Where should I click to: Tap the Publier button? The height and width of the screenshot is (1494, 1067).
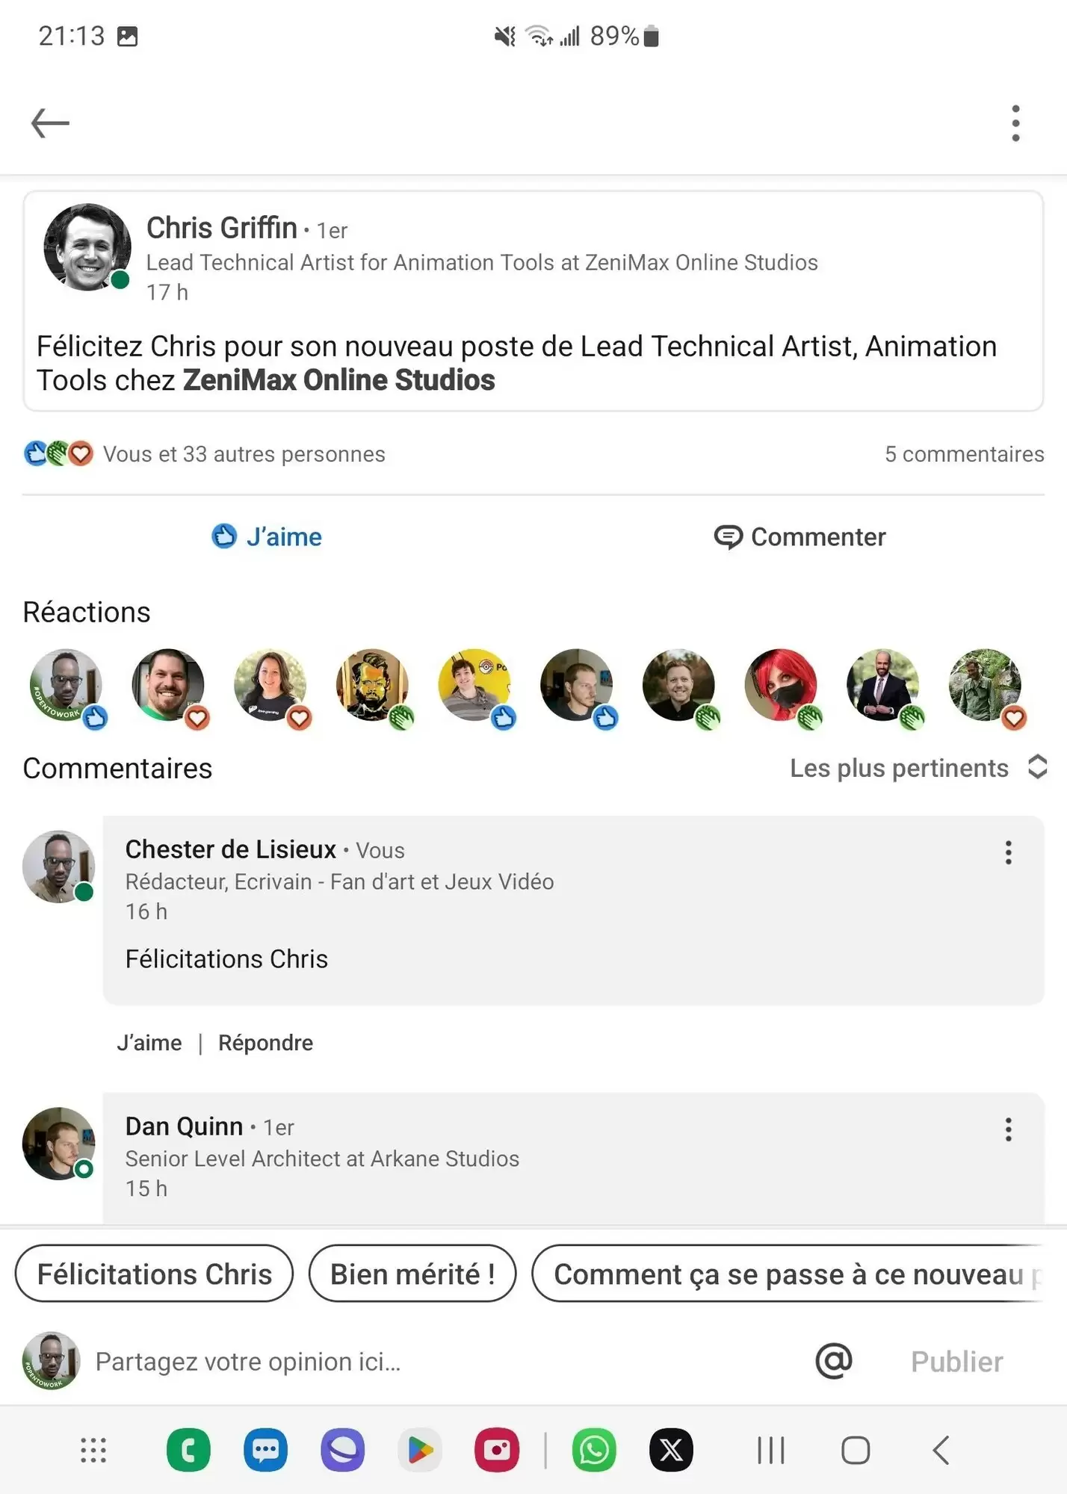[956, 1361]
